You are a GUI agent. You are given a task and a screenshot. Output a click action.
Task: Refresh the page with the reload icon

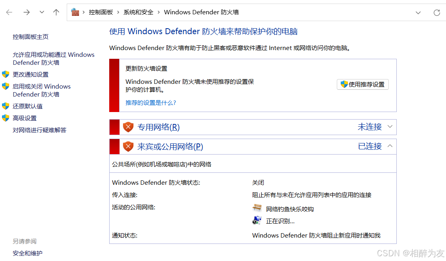pos(436,13)
